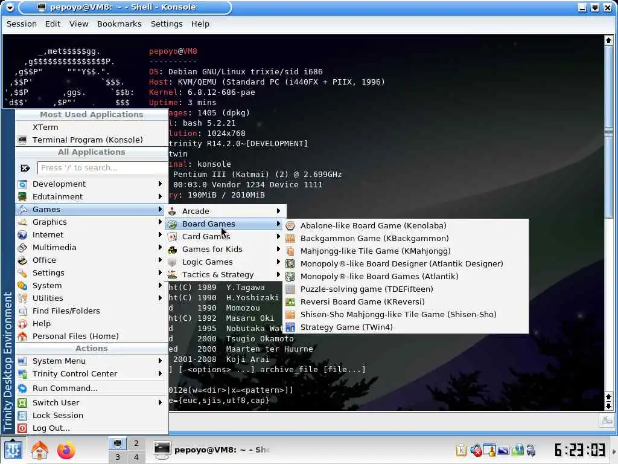Image resolution: width=618 pixels, height=464 pixels.
Task: Click the pepoyo@VM8 taskbar window button
Action: pos(212,449)
